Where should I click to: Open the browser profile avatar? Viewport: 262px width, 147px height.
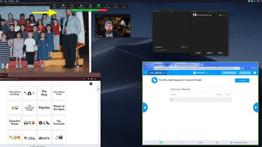[253, 68]
